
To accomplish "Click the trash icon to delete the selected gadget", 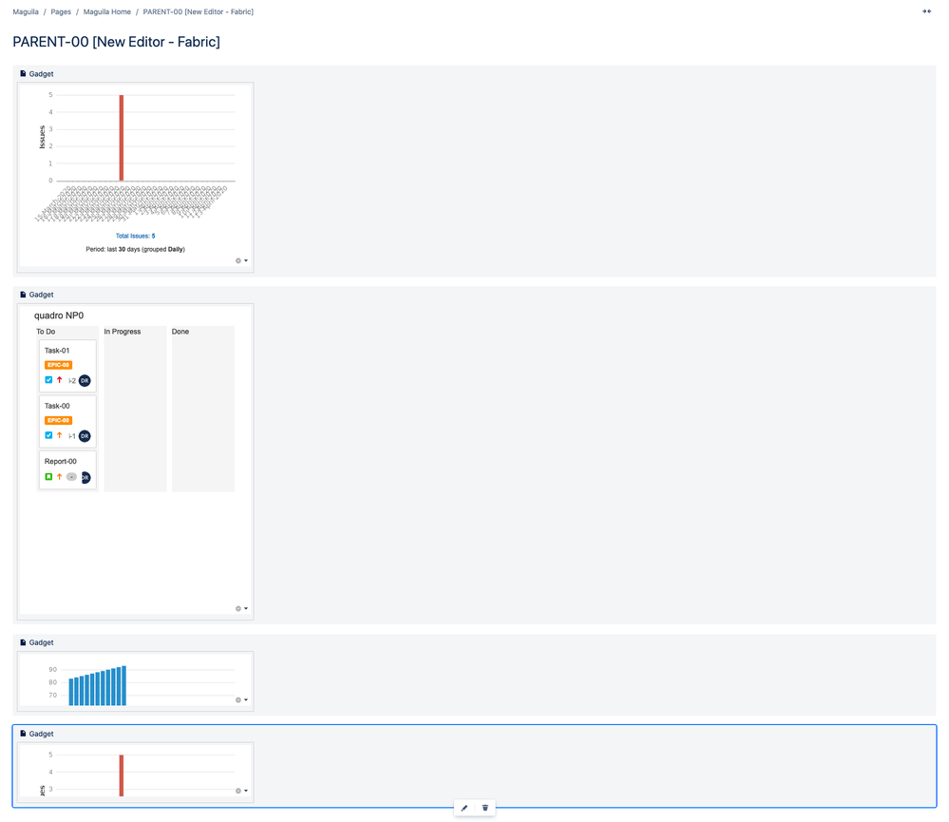I will [485, 807].
